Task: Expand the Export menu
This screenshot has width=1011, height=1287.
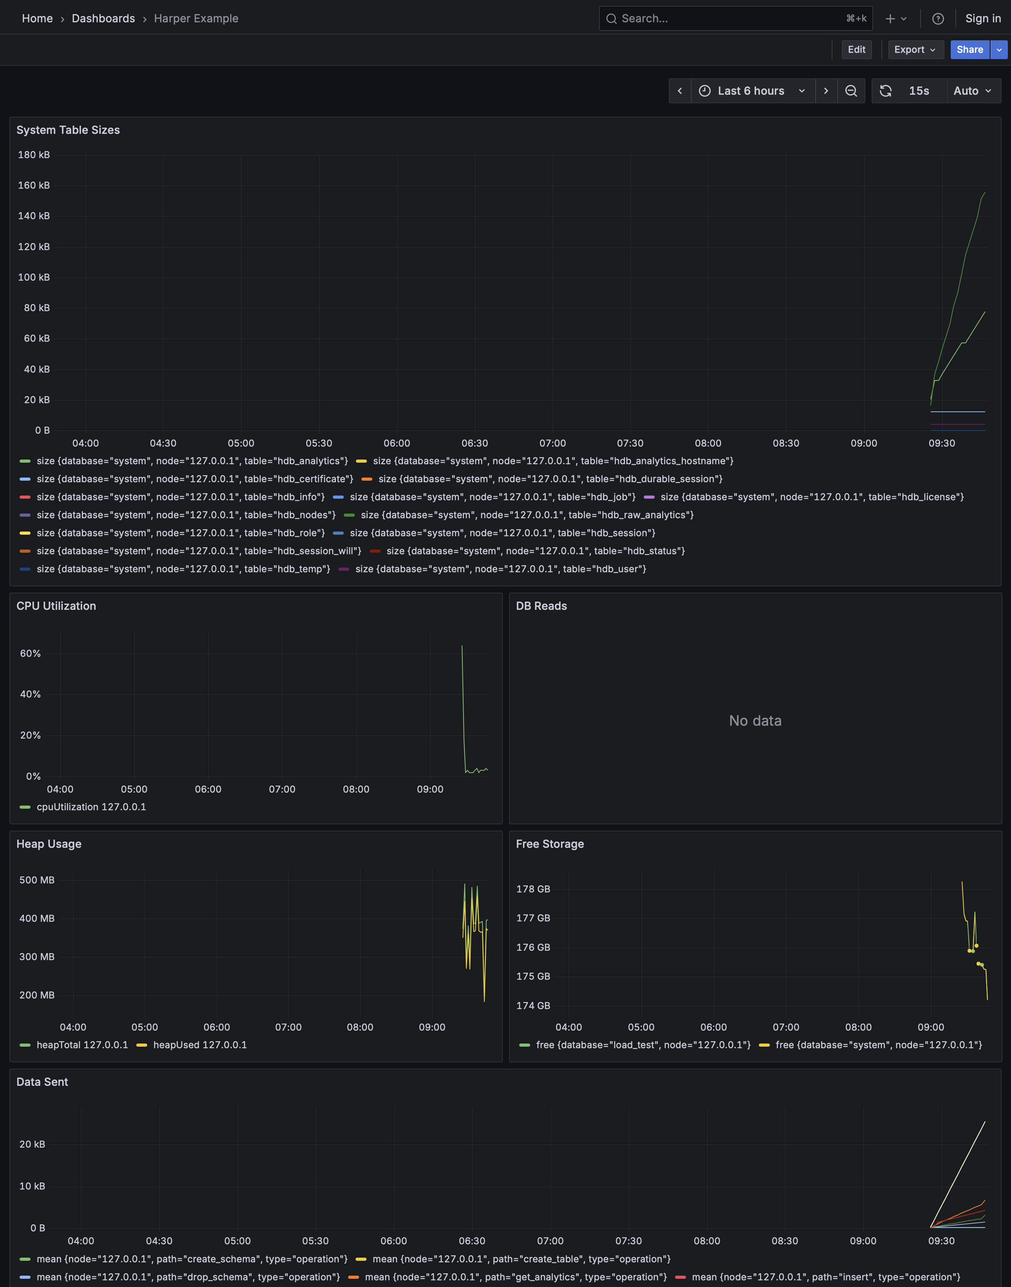Action: click(x=915, y=50)
